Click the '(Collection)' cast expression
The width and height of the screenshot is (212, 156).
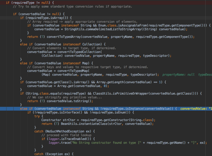coord(52,56)
